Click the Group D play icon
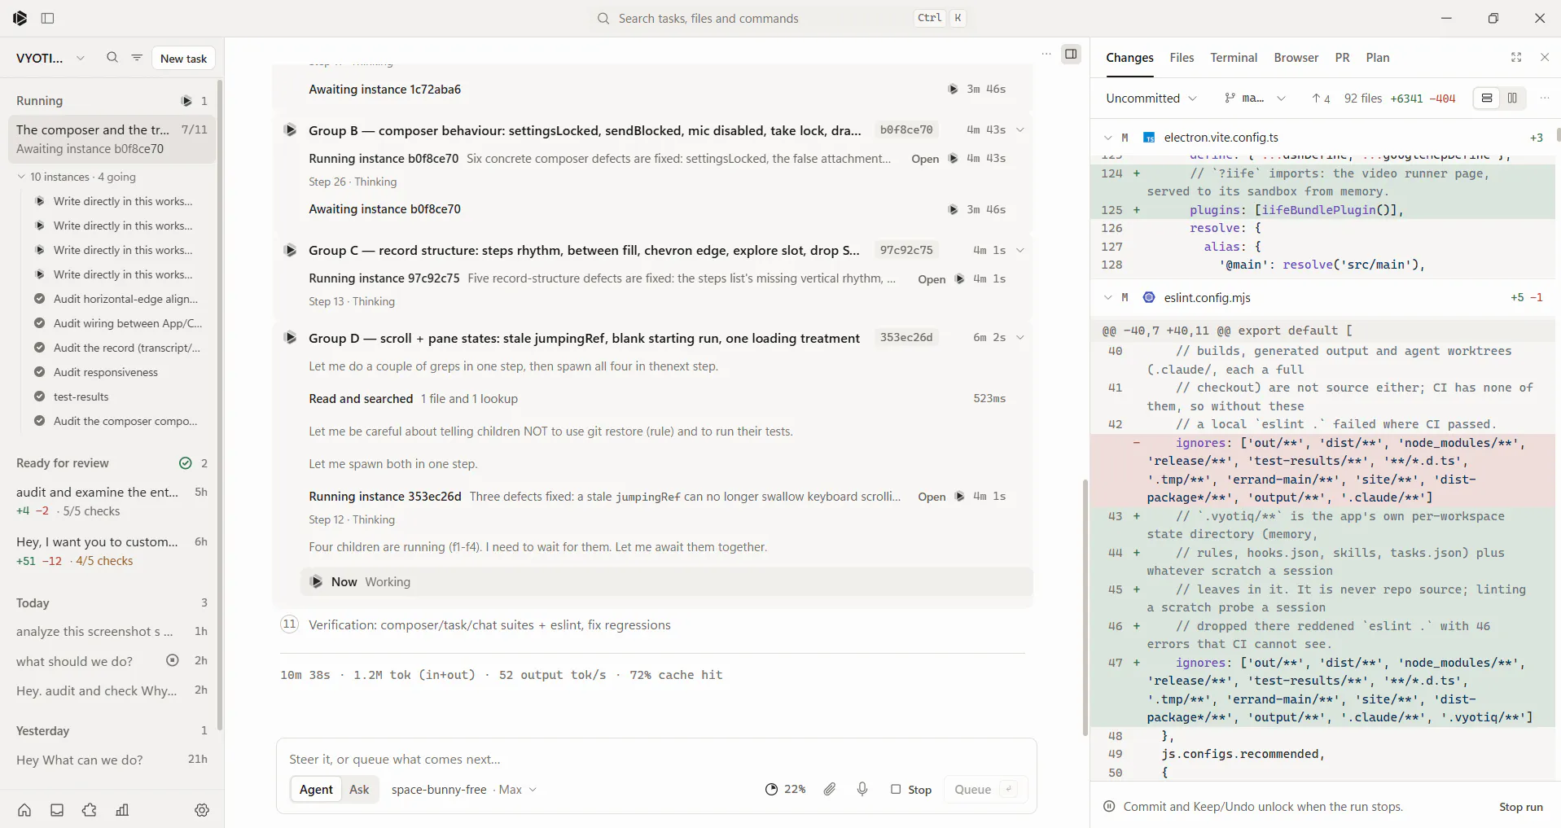This screenshot has width=1561, height=828. (290, 338)
